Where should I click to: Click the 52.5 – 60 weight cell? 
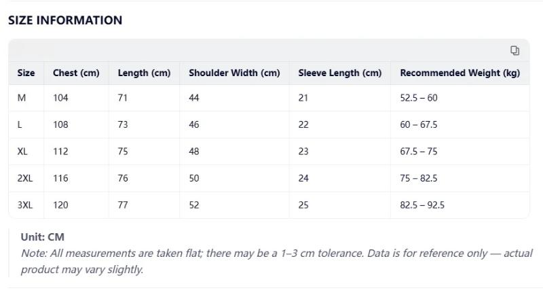pos(419,98)
